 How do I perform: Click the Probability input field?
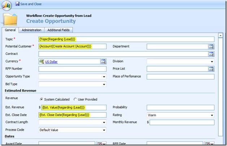click(180, 107)
